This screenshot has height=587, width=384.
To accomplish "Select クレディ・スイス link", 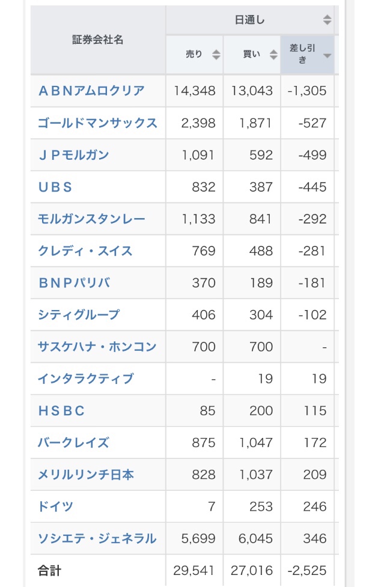I will (85, 251).
